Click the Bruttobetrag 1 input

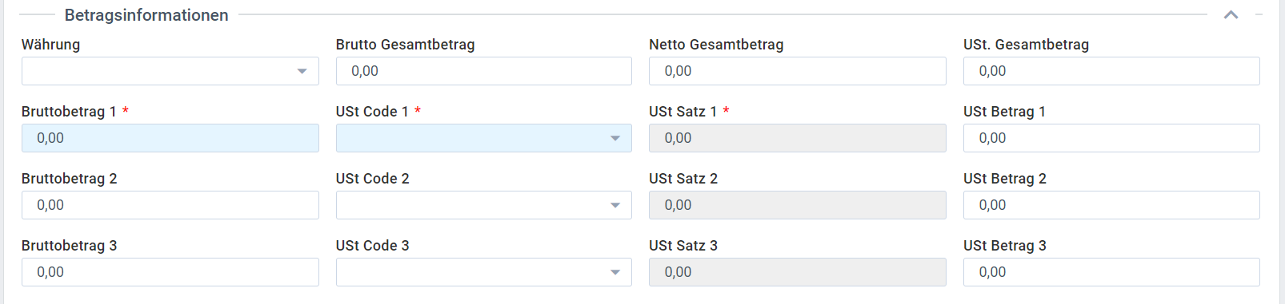pos(170,138)
